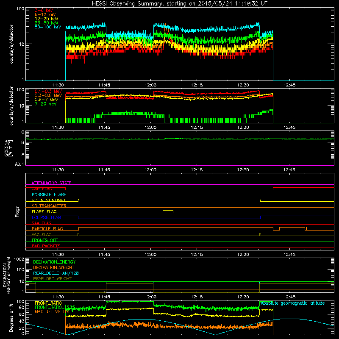Click the A0.1 tick label on GOES plot
Screen dimensions: 339x339
pyautogui.click(x=19, y=164)
